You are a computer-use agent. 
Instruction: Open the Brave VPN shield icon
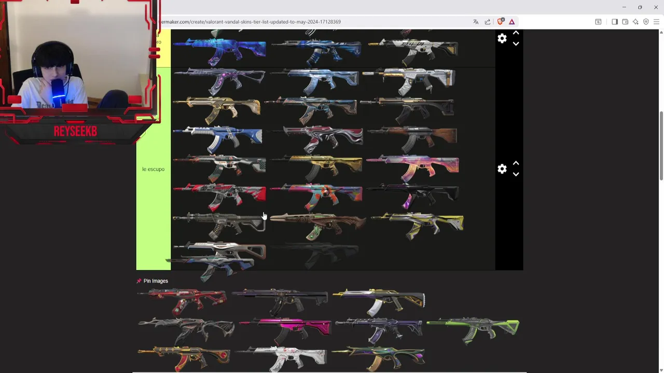(646, 22)
